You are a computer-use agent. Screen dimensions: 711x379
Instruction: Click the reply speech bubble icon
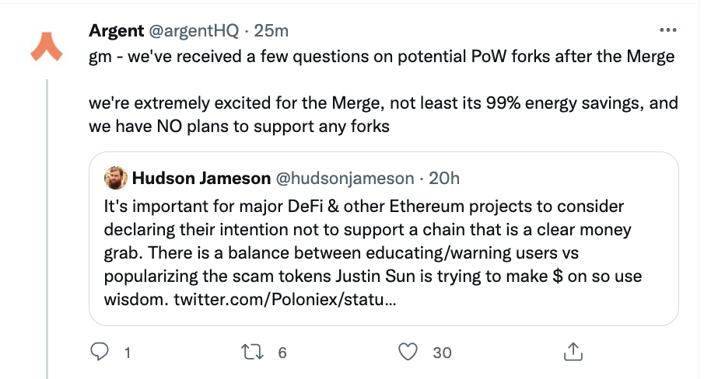click(100, 352)
